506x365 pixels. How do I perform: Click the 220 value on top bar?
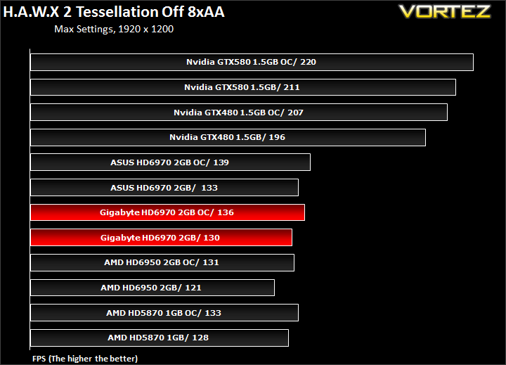tap(309, 62)
